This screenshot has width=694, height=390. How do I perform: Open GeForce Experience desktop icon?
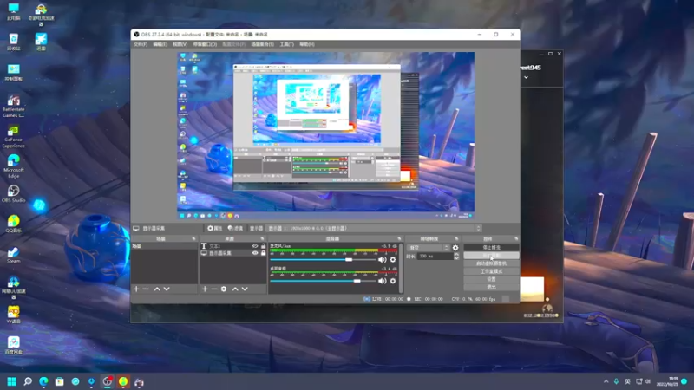(13, 137)
